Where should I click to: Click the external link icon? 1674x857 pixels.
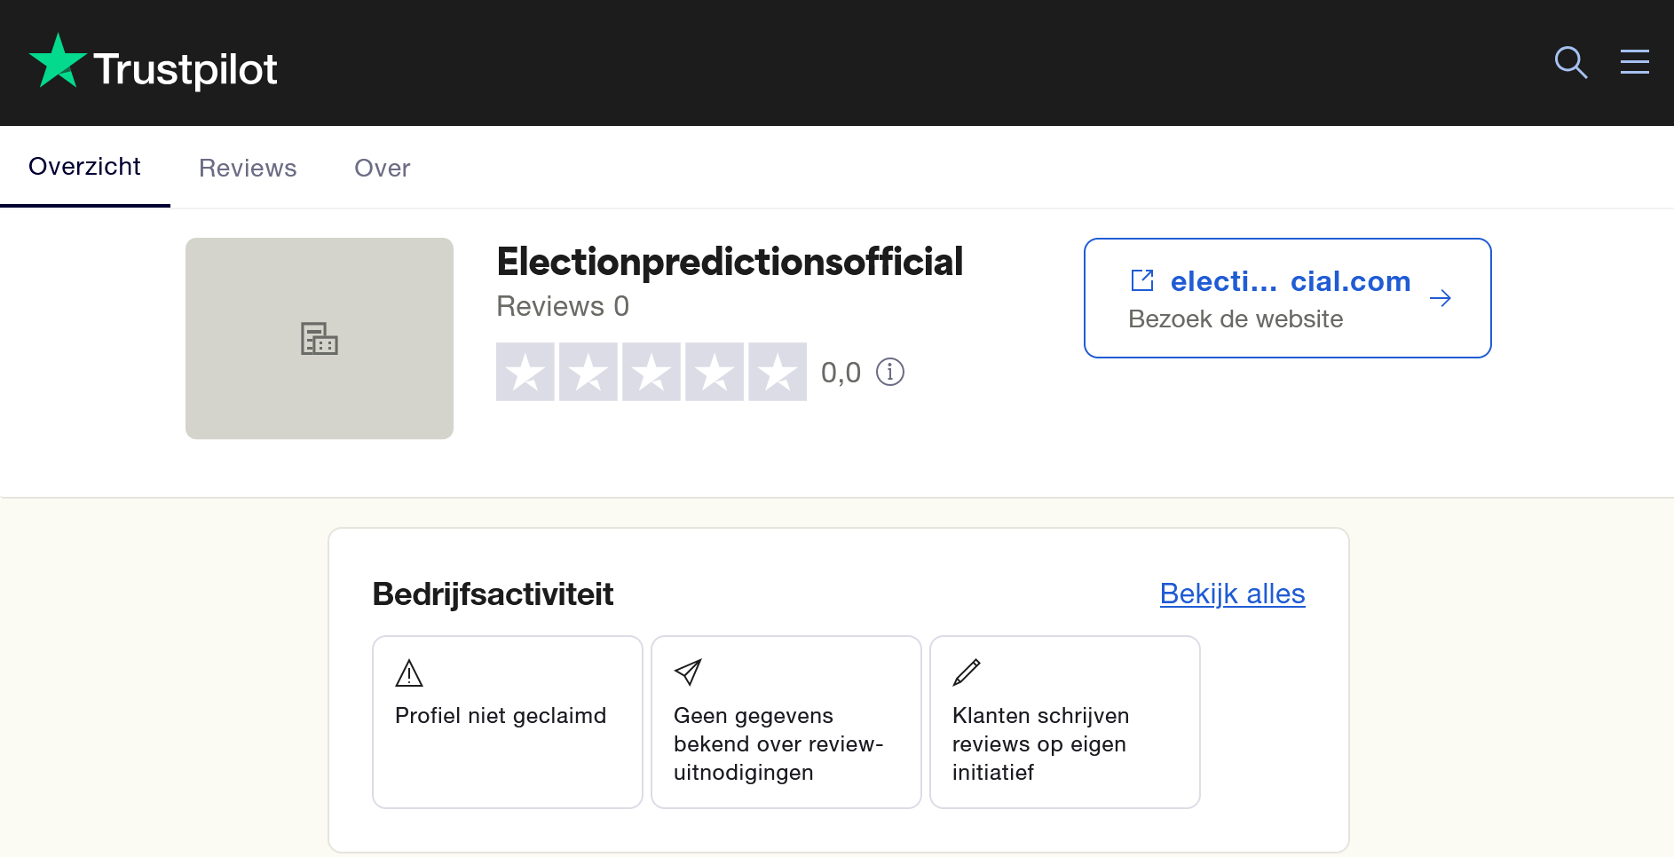(1142, 281)
